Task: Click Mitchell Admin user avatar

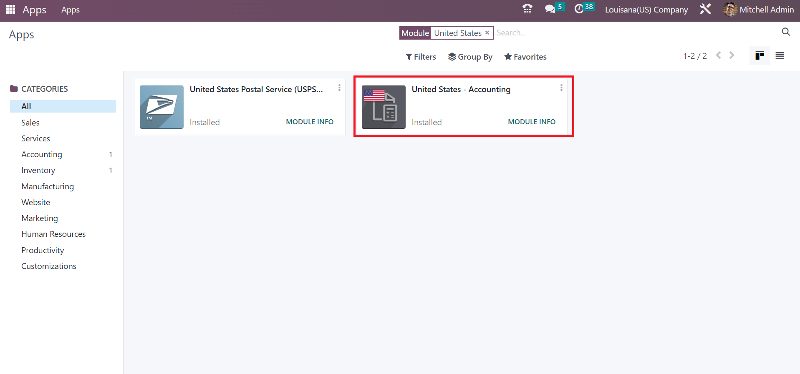Action: coord(730,9)
